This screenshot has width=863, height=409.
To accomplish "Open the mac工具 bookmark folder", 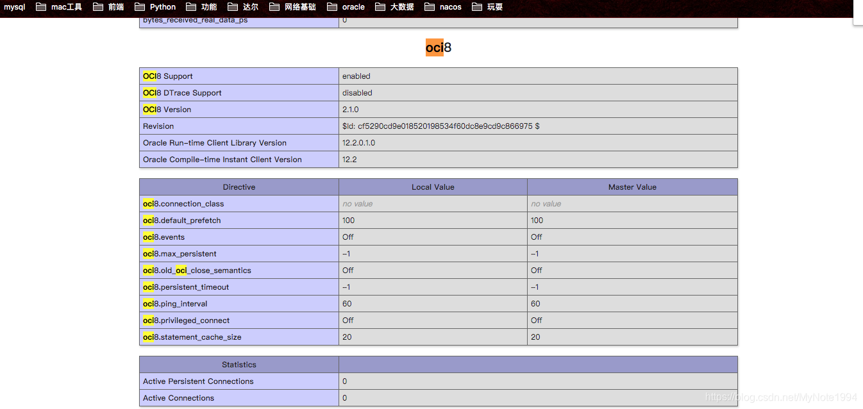I will point(59,7).
